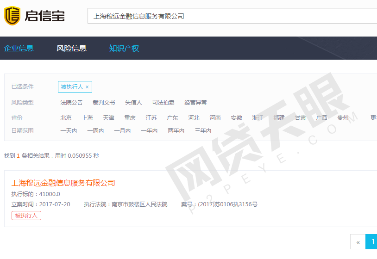Filter risk type by 裁判文书

104,103
